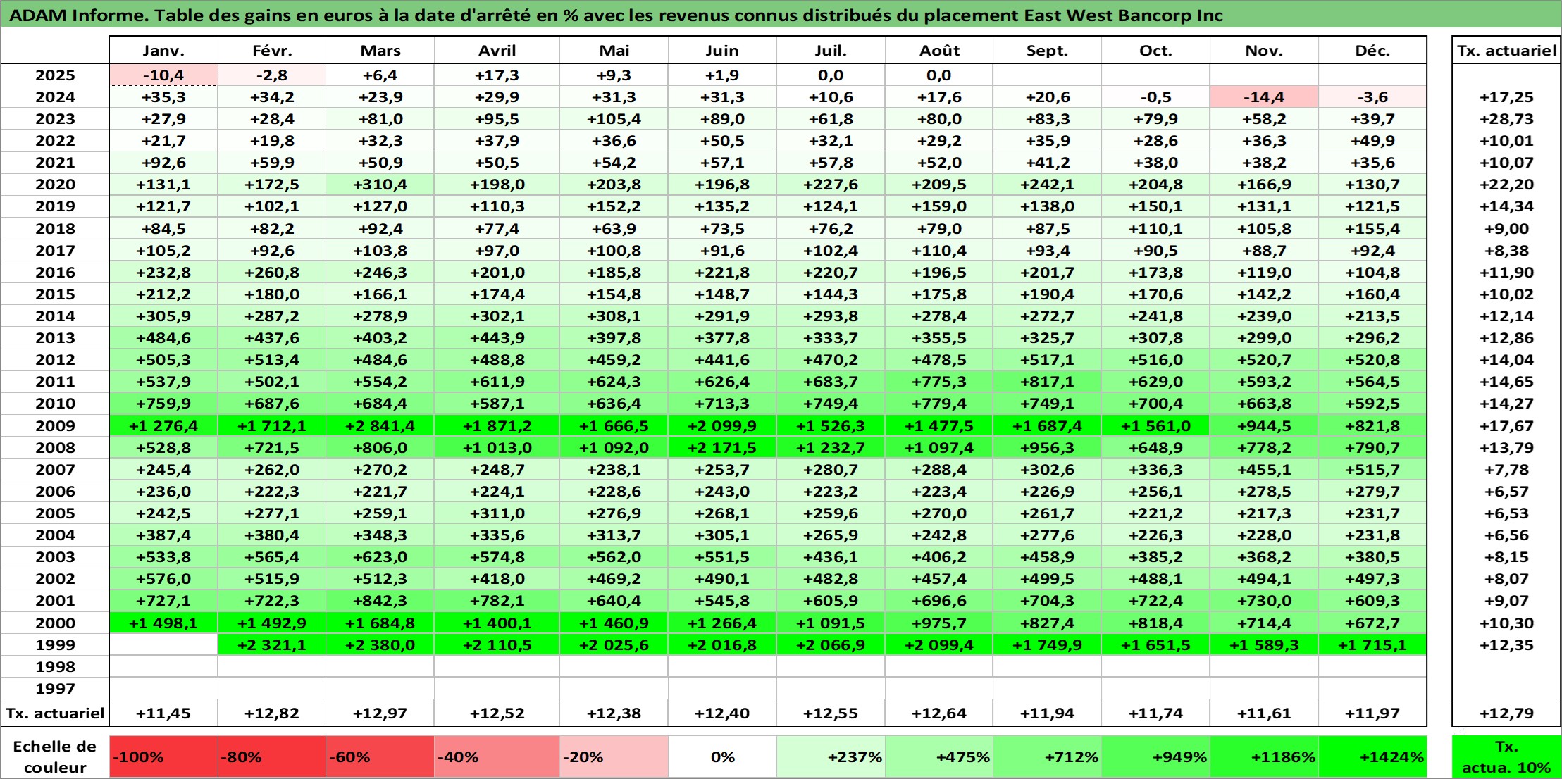Click the +28,73 actuarial rate for 2023
The image size is (1562, 779).
(x=1506, y=119)
